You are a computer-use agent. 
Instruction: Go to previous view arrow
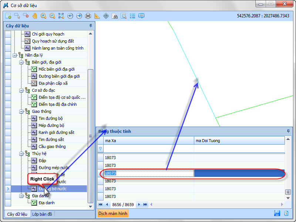[70, 16]
